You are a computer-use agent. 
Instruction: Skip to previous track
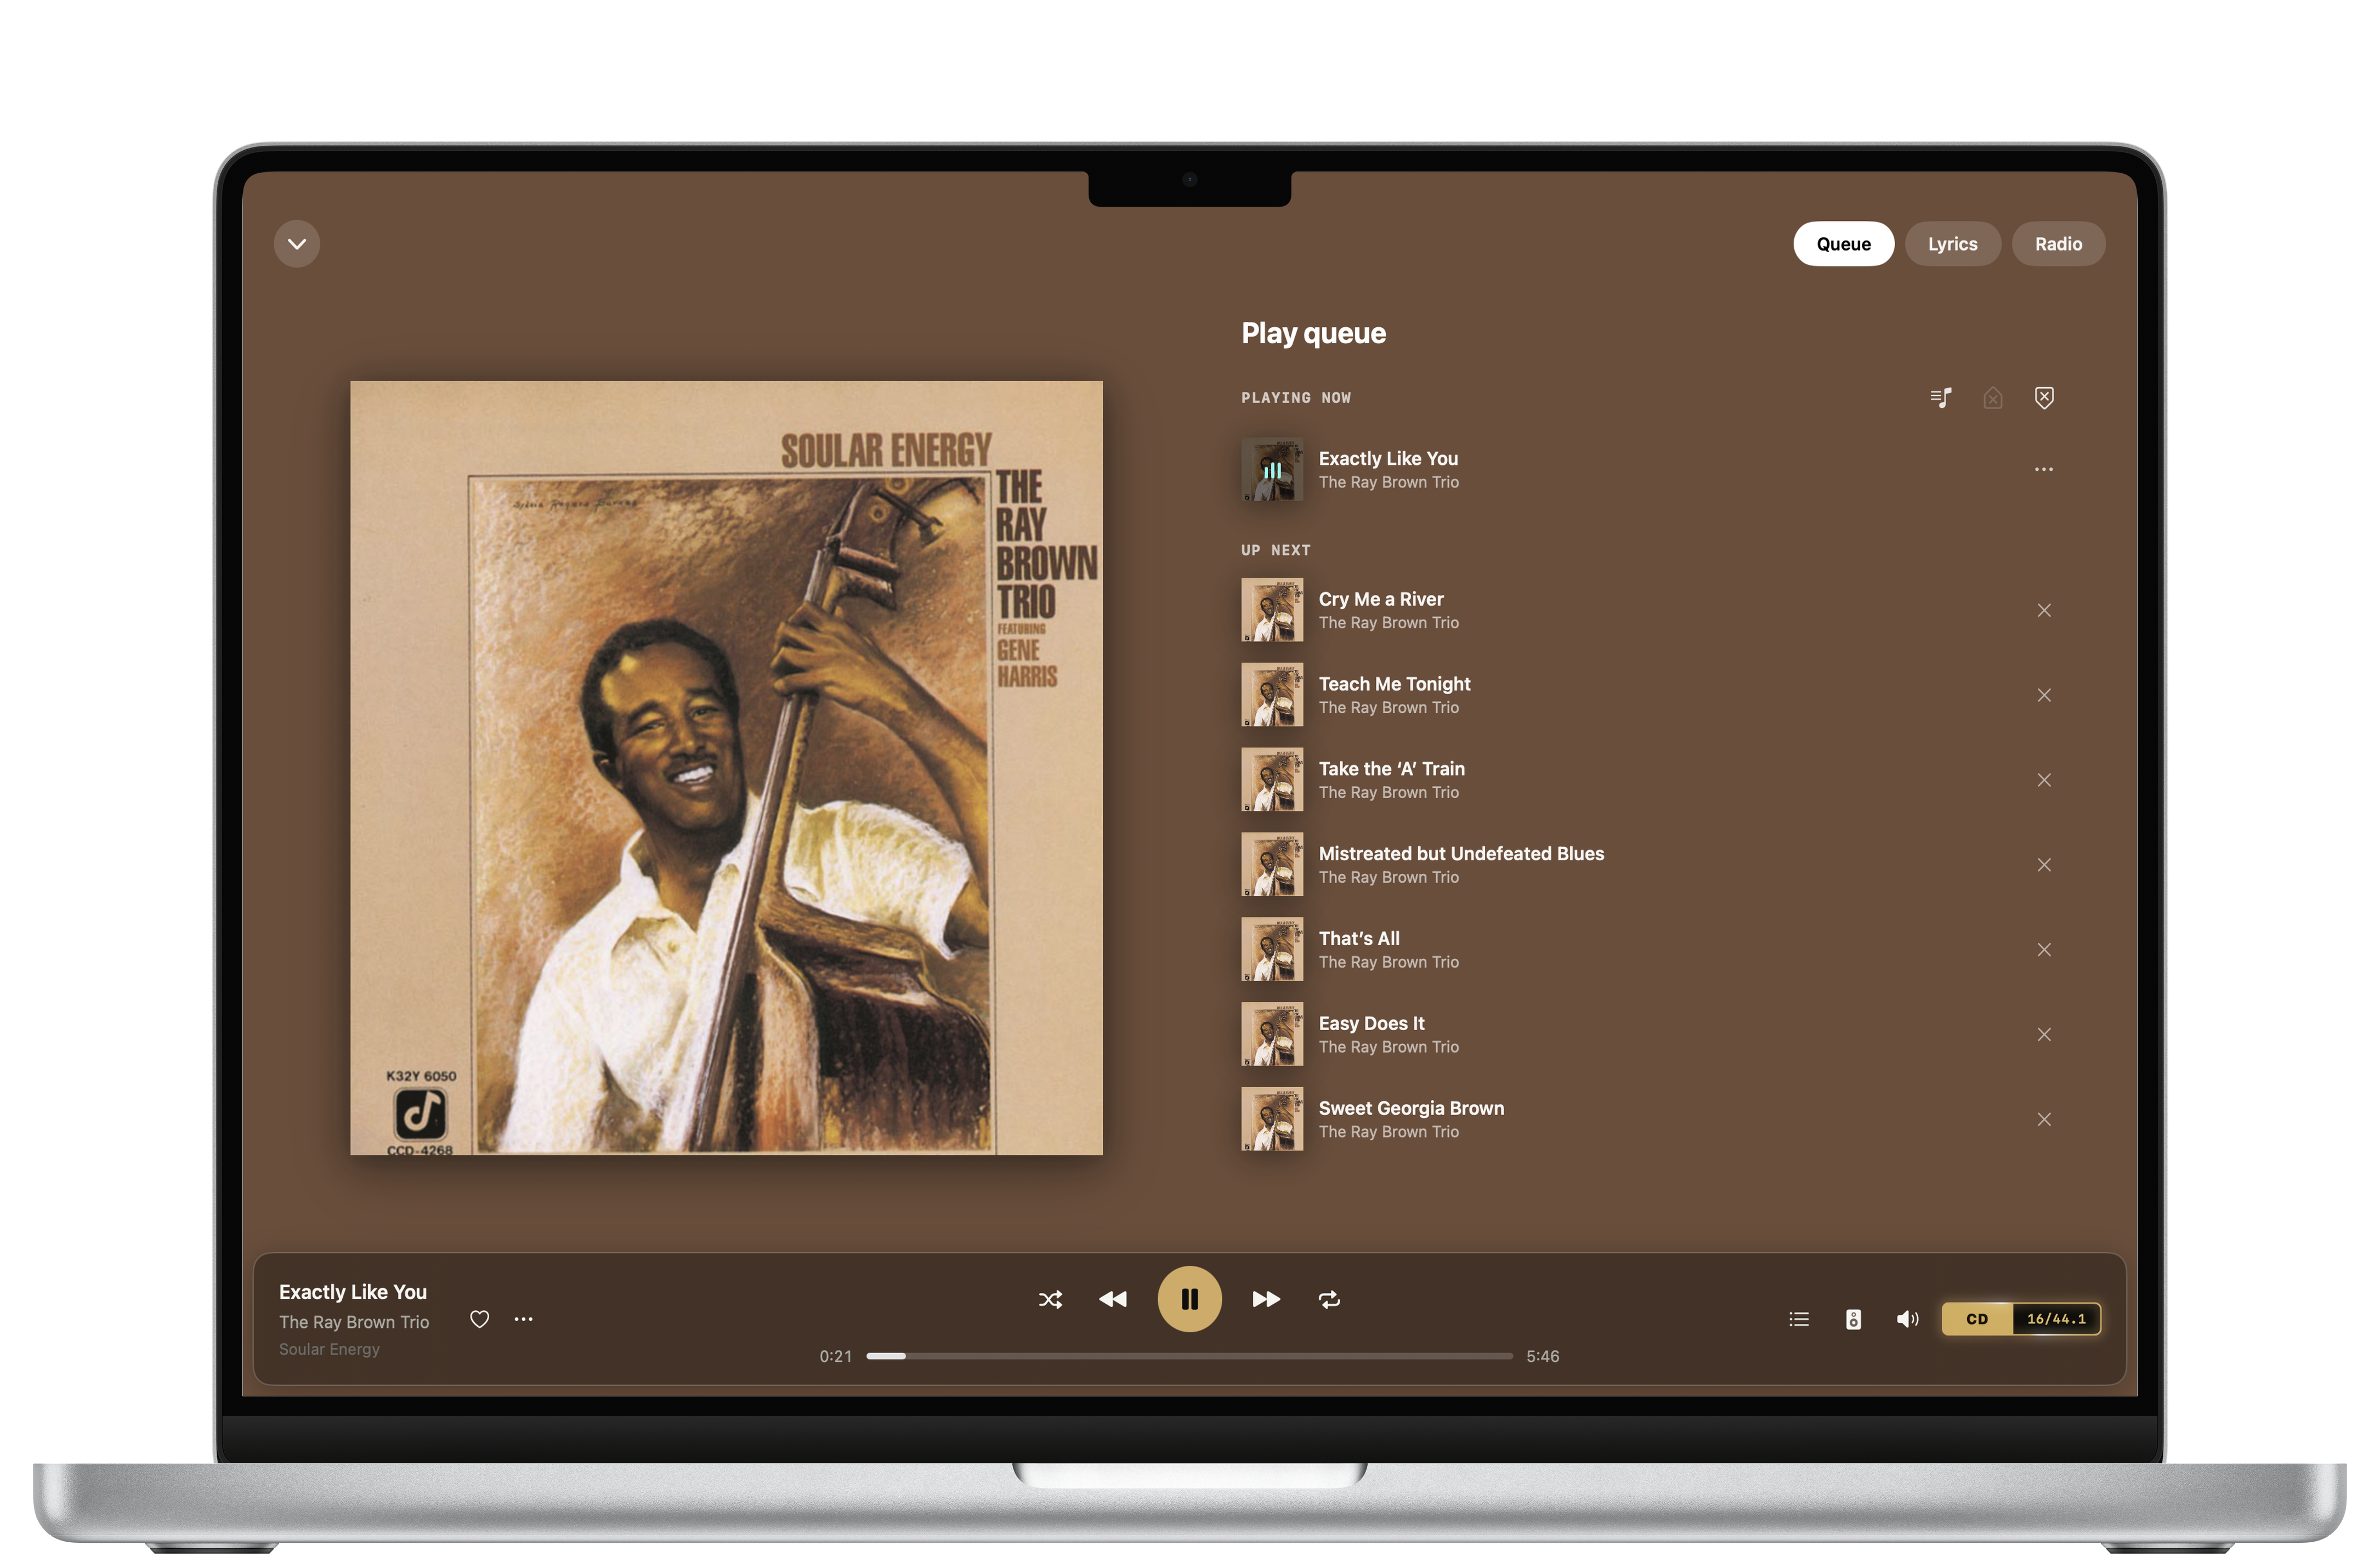tap(1112, 1299)
